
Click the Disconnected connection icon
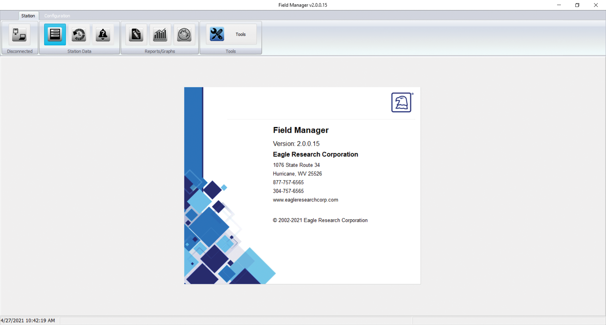(20, 34)
